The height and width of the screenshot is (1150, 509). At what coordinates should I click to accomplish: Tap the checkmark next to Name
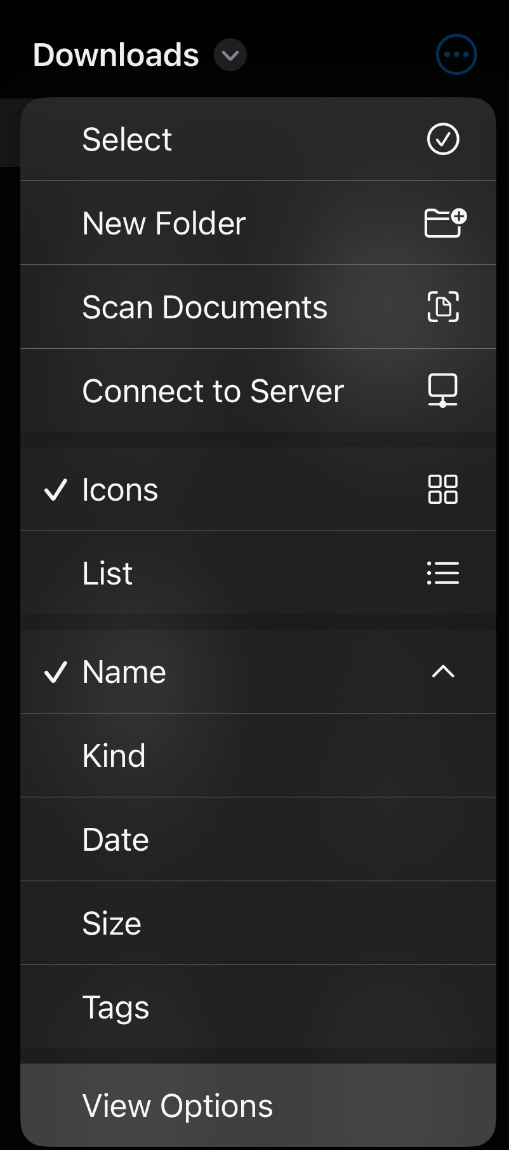[x=56, y=672]
